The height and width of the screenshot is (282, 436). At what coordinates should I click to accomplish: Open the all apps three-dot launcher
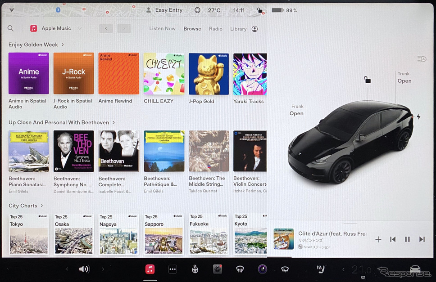(173, 269)
